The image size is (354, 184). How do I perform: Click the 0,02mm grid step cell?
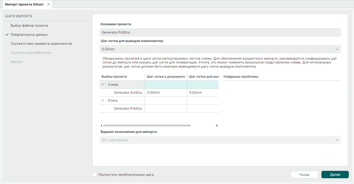point(202,93)
